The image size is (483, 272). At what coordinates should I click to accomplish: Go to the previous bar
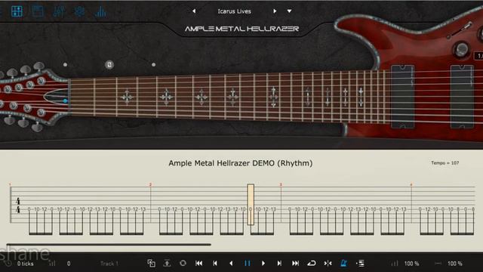coord(215,264)
